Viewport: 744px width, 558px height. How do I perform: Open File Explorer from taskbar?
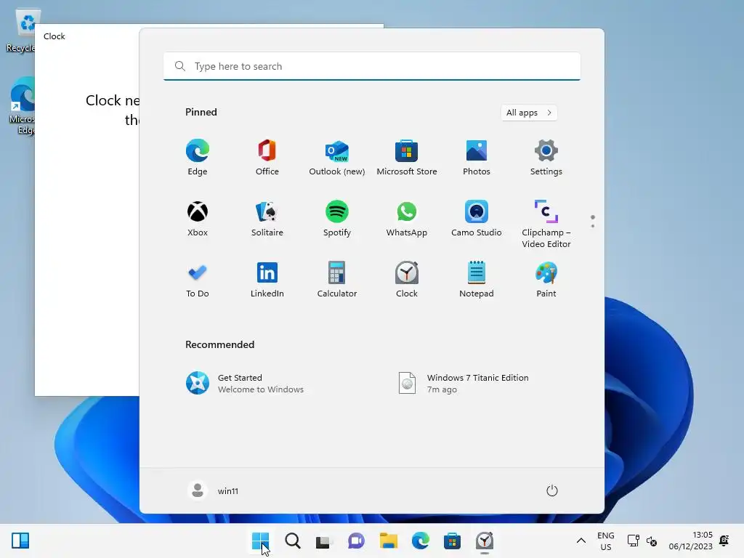388,541
